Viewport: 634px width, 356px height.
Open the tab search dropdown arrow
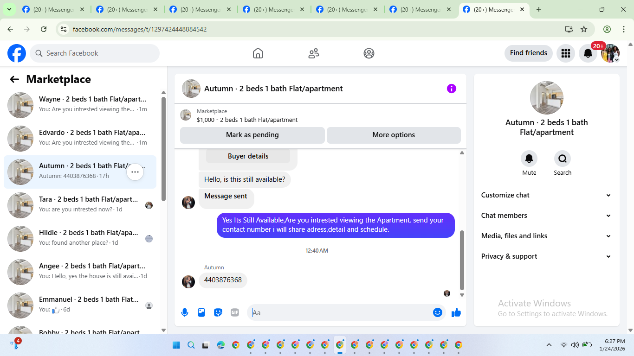point(9,9)
